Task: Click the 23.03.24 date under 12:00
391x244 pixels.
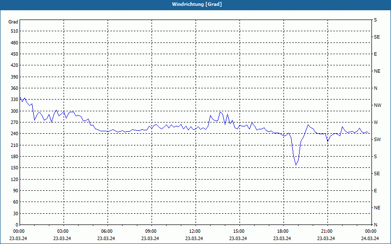Action: click(194, 239)
